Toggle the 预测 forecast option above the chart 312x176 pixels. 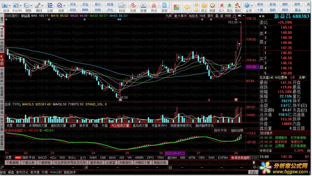[x=228, y=16]
